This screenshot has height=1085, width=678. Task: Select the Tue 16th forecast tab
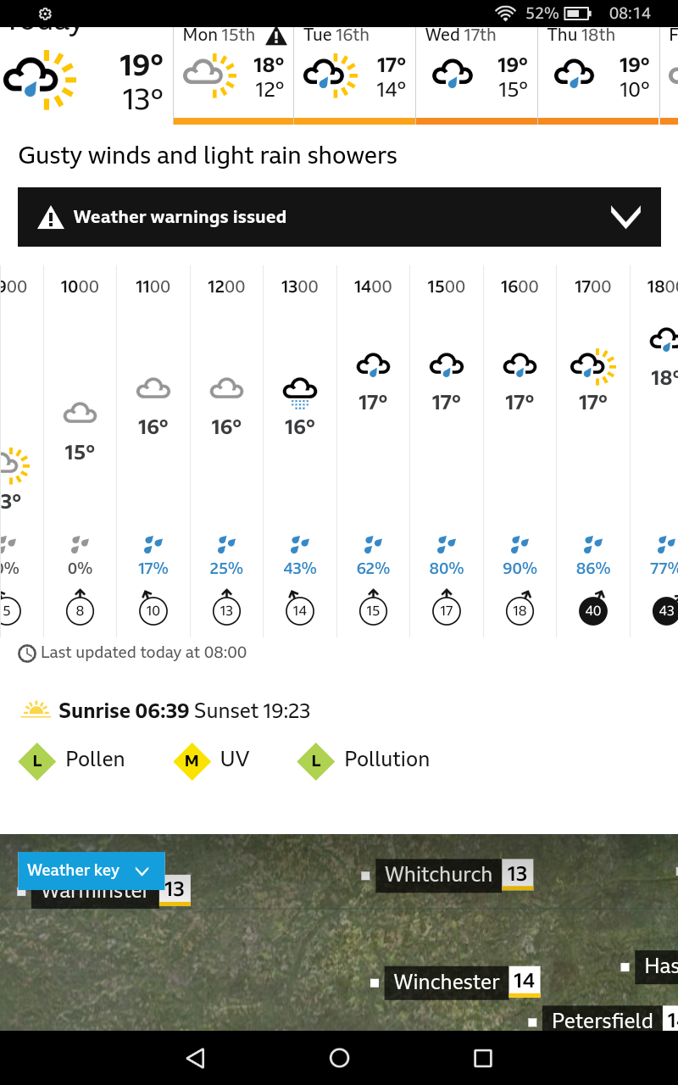tap(355, 75)
